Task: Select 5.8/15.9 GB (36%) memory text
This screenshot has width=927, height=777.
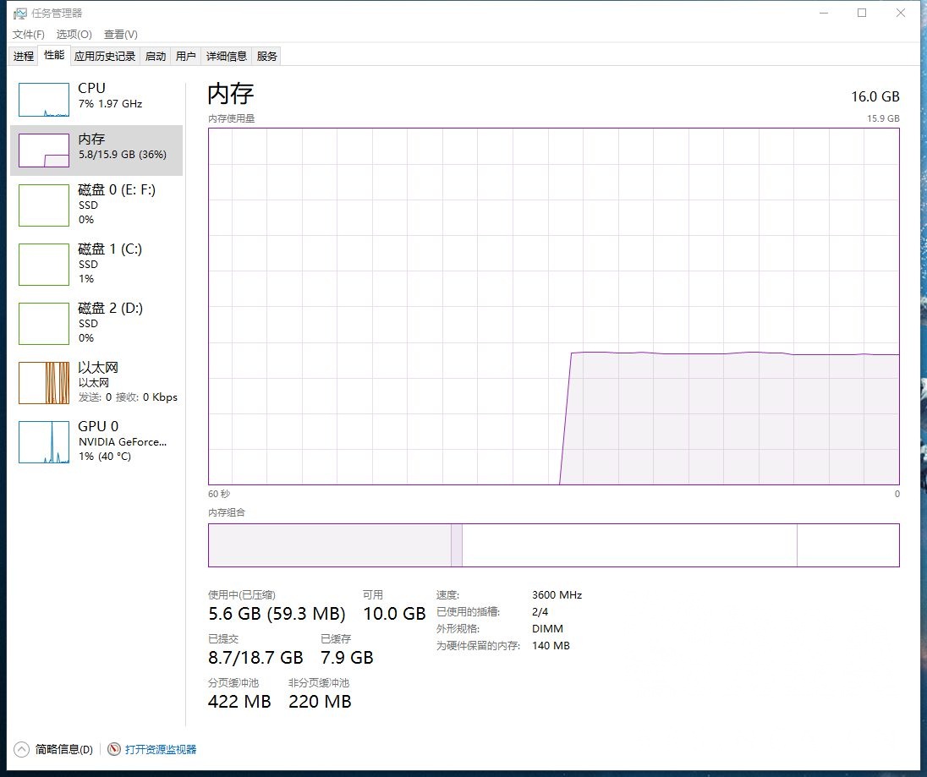Action: (x=123, y=154)
